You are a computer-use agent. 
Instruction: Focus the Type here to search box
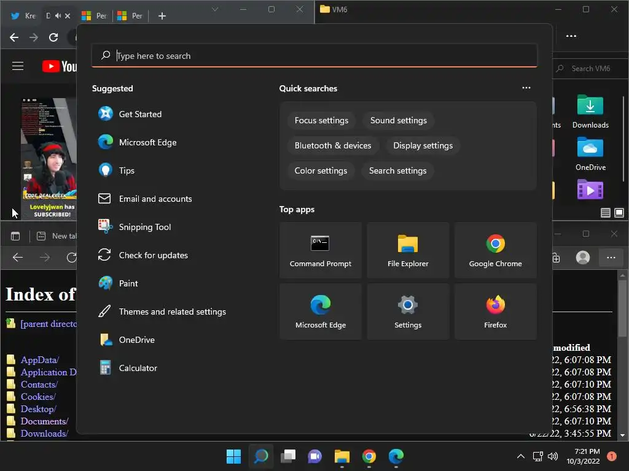314,56
